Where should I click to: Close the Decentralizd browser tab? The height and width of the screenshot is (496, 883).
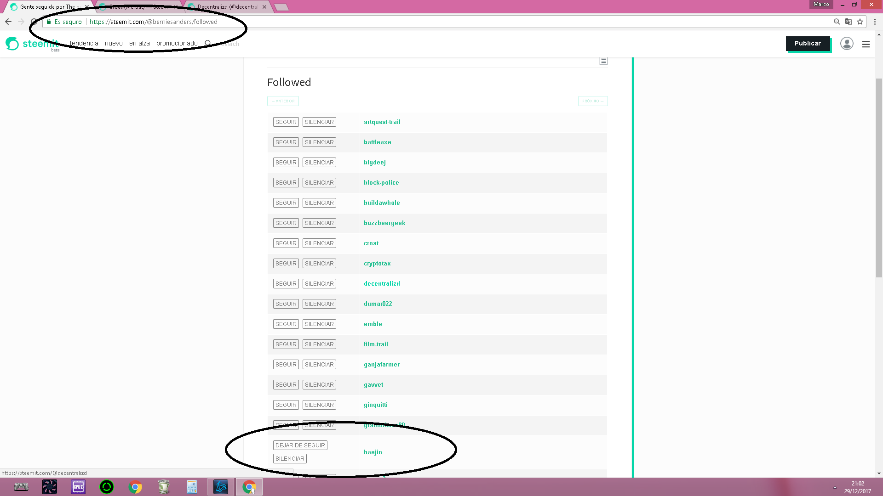(264, 7)
